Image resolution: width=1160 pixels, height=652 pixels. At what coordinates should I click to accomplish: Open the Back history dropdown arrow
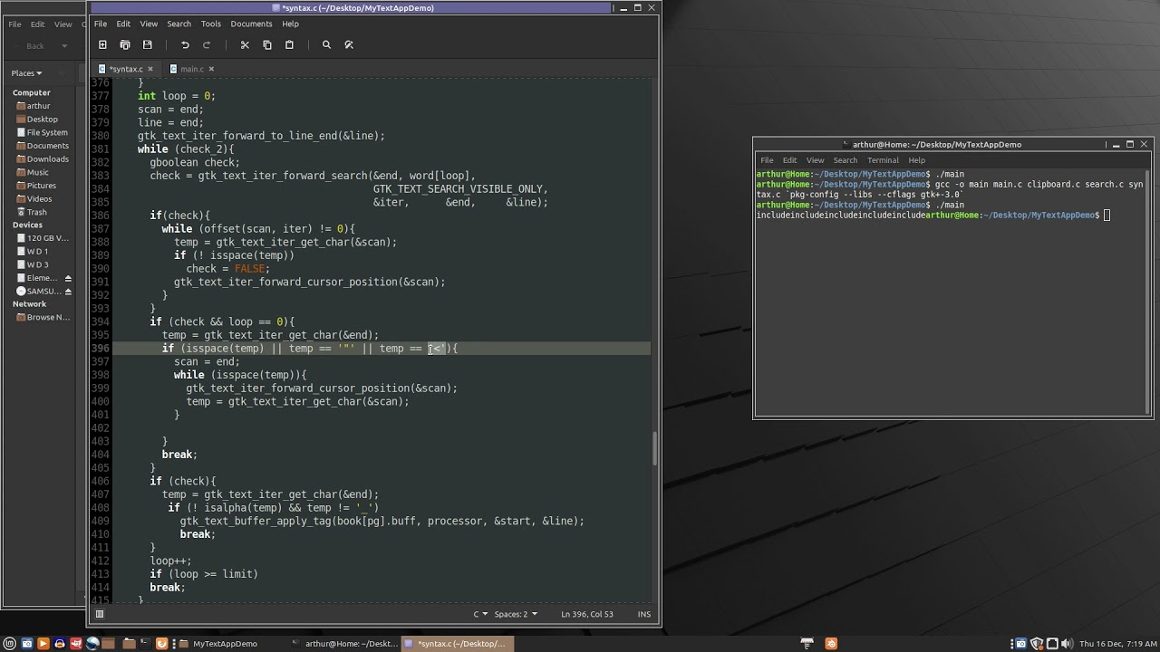(x=63, y=45)
